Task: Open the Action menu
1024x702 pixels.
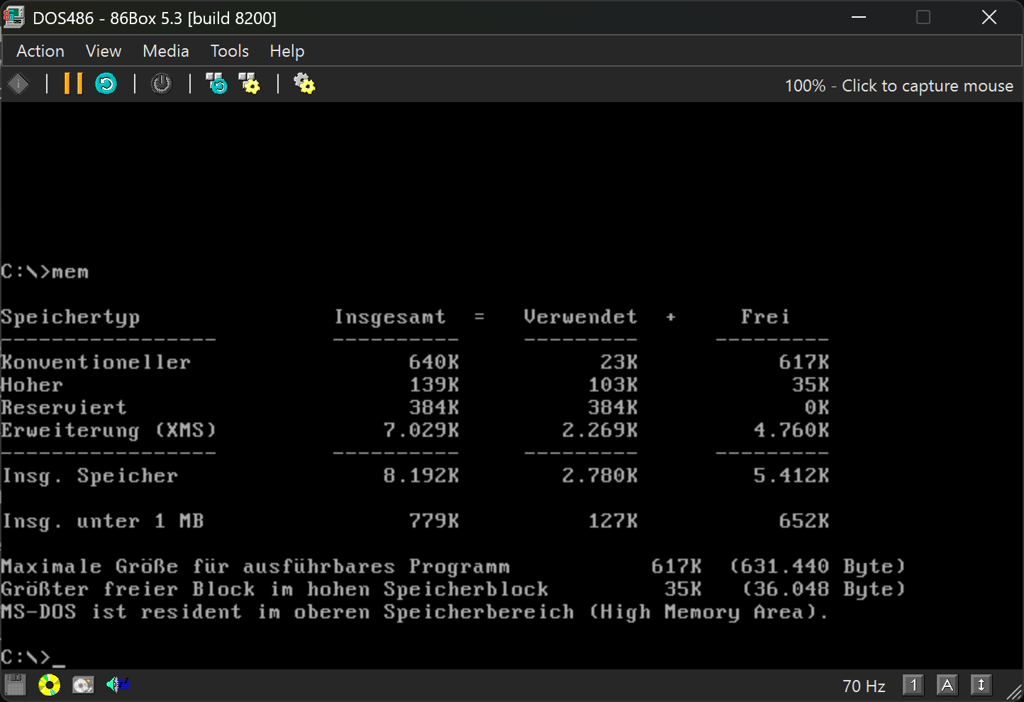Action: pos(40,51)
